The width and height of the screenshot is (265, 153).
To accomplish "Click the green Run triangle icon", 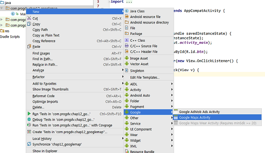I will (x=29, y=114).
